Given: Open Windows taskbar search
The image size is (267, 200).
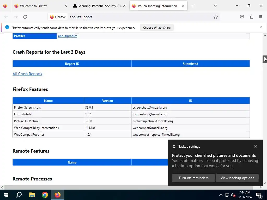Looking at the screenshot, I should 19,195.
